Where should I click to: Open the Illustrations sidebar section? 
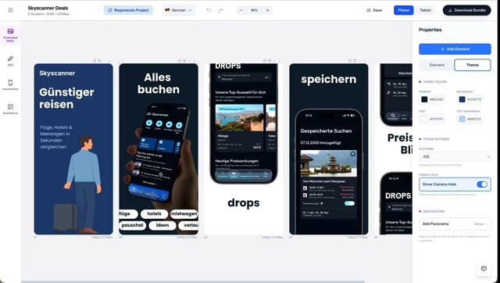pos(10,109)
